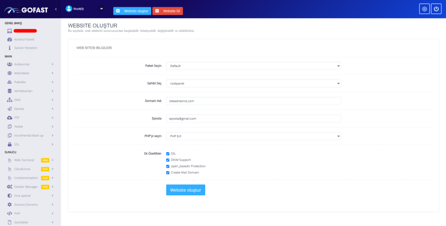446x226 pixels.
Task: Click the Root user avatar icon
Action: (x=68, y=8)
